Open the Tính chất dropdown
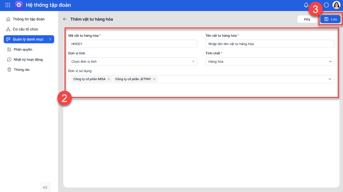343x192 pixels. [270, 62]
